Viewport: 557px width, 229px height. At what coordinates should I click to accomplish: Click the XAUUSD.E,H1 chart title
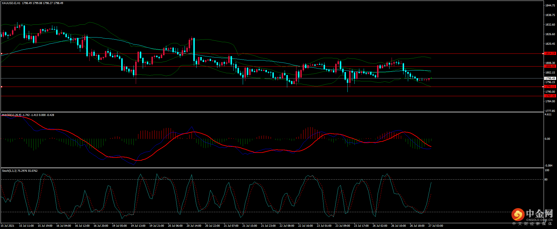pyautogui.click(x=11, y=3)
